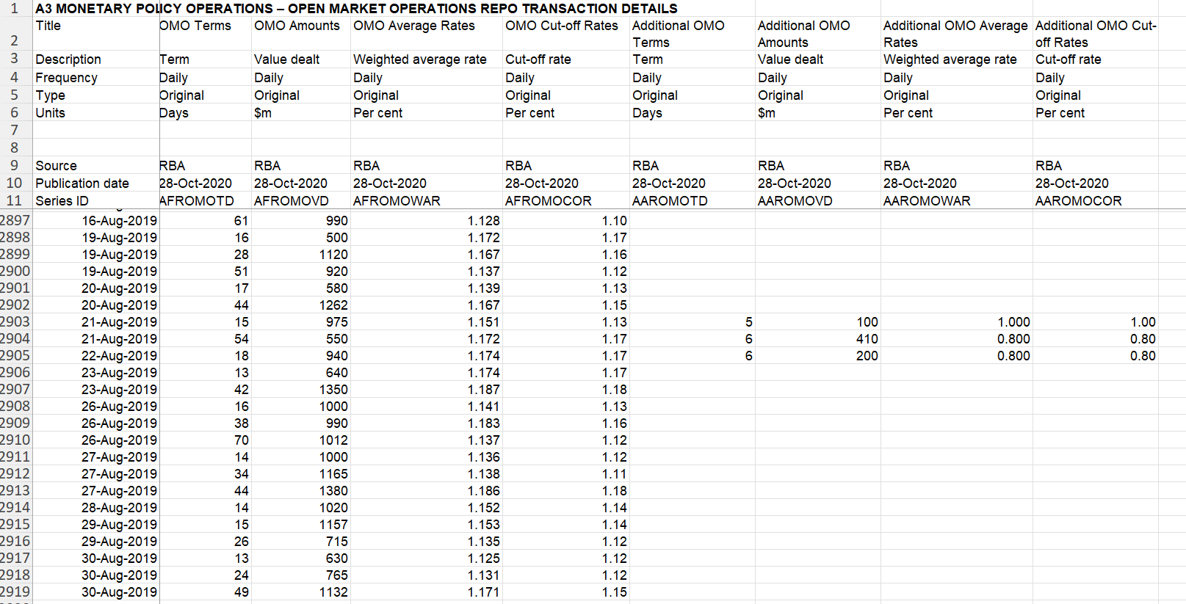Click the Publication date label cell
Image resolution: width=1186 pixels, height=604 pixels.
(96, 183)
